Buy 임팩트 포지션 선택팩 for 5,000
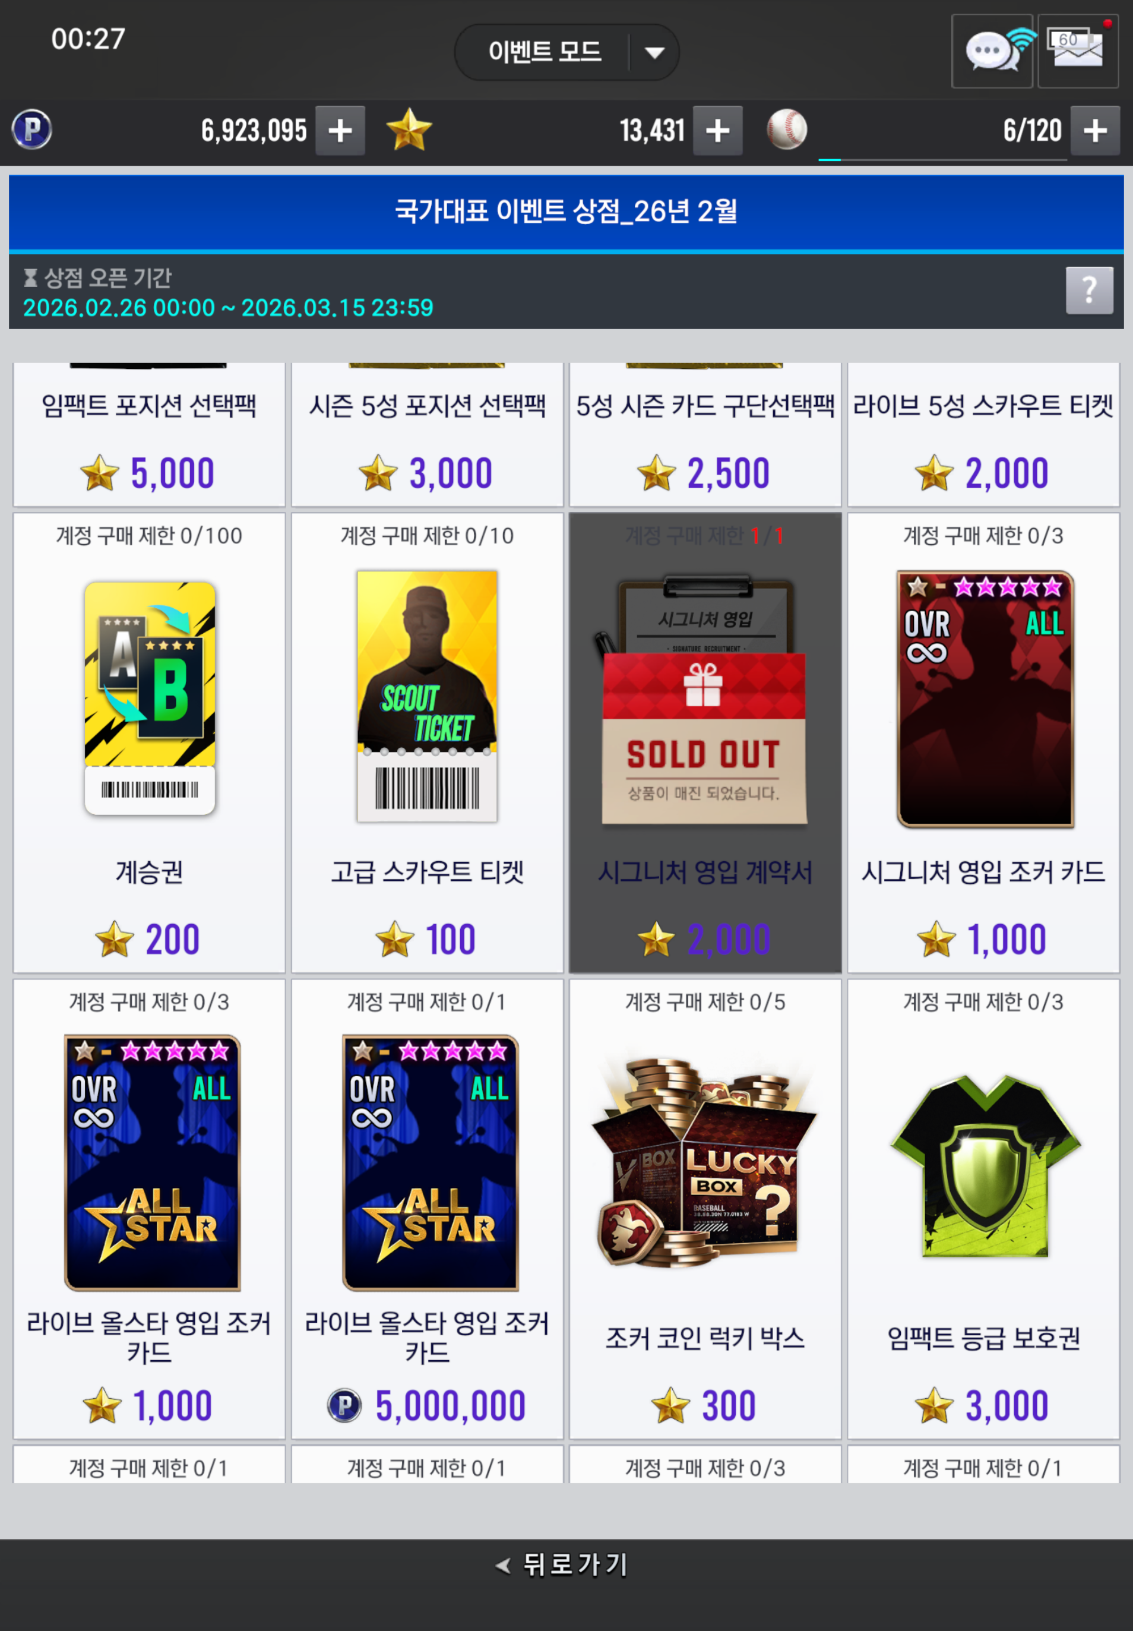Viewport: 1133px width, 1631px height. click(x=149, y=435)
